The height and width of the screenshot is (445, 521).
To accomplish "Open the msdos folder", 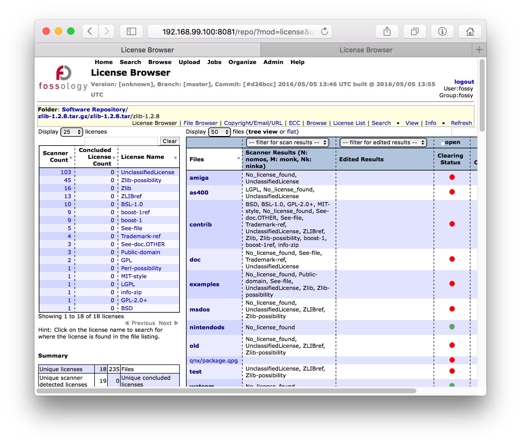I will (200, 309).
